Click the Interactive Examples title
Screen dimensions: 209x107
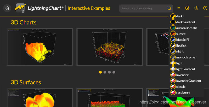coord(89,8)
